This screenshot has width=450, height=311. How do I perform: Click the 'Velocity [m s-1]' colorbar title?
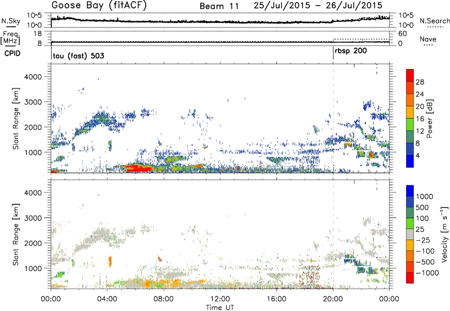(445, 234)
